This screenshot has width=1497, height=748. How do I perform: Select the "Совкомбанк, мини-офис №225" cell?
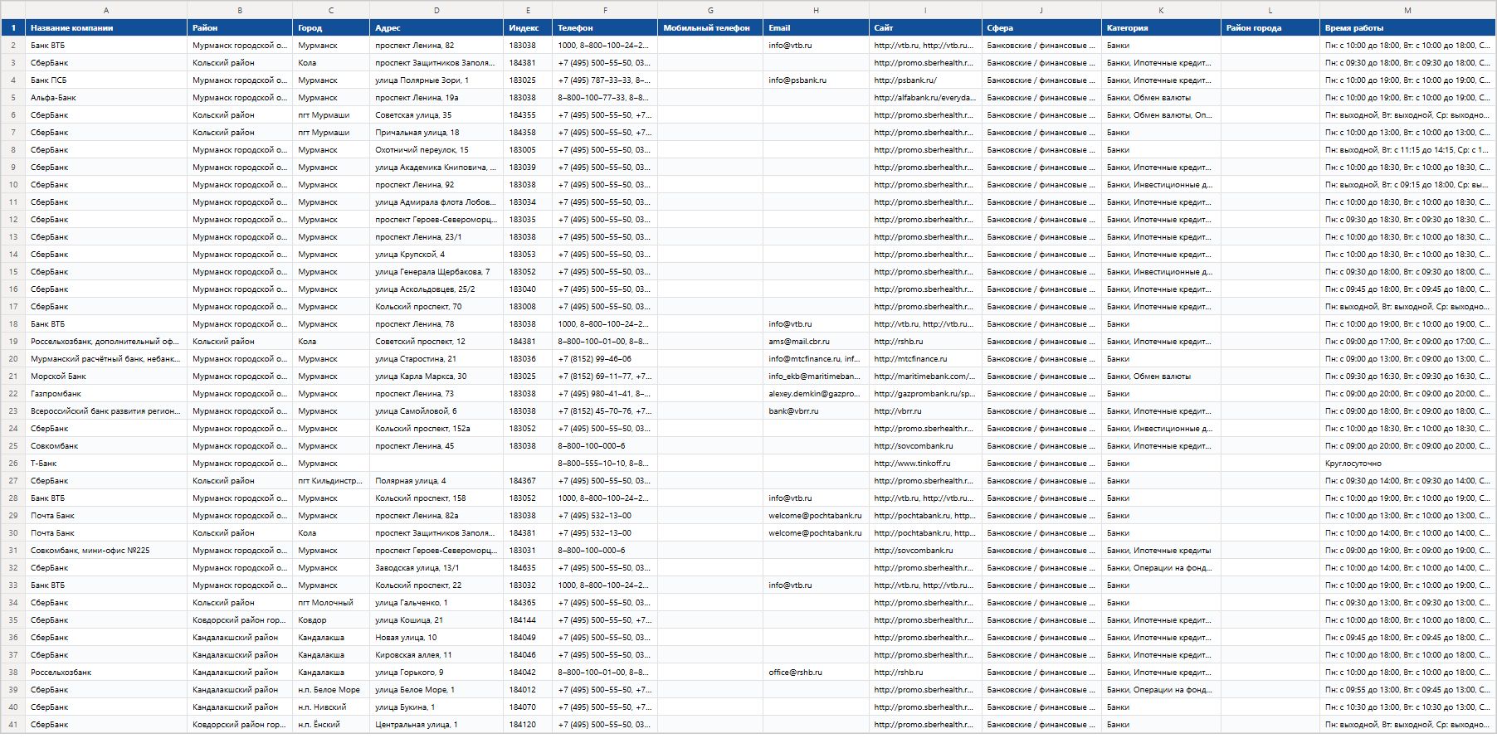tap(106, 551)
